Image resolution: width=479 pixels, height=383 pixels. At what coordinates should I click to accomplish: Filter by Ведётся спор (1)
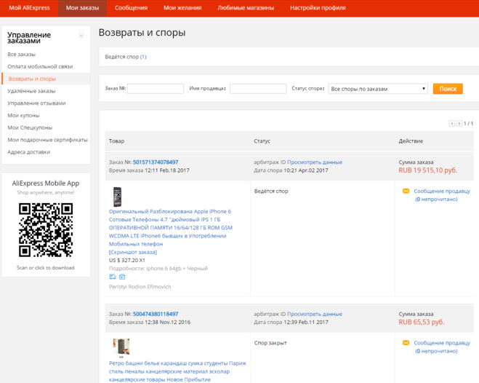tap(126, 57)
